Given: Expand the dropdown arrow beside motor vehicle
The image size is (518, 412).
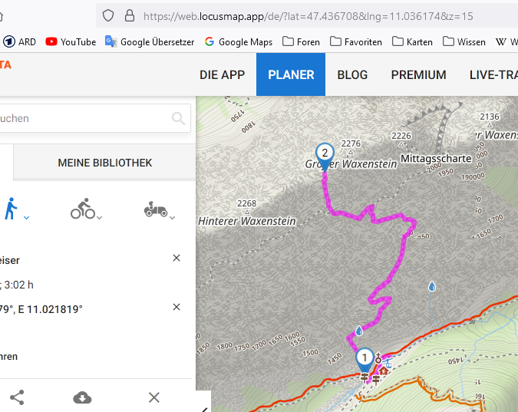Looking at the screenshot, I should [x=172, y=219].
